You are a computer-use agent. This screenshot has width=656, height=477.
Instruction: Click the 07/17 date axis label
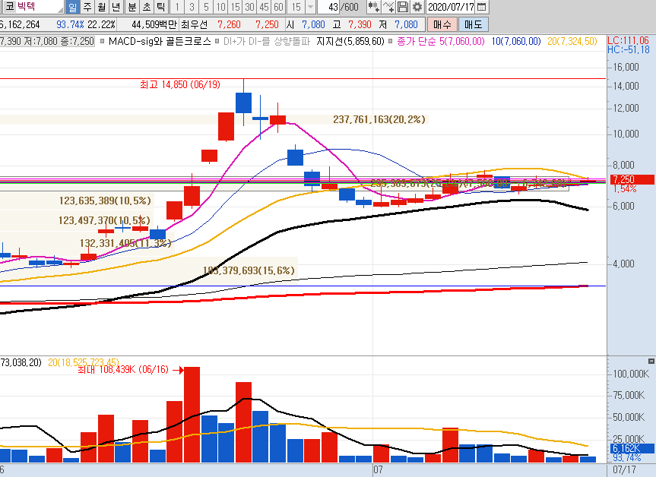pyautogui.click(x=624, y=469)
